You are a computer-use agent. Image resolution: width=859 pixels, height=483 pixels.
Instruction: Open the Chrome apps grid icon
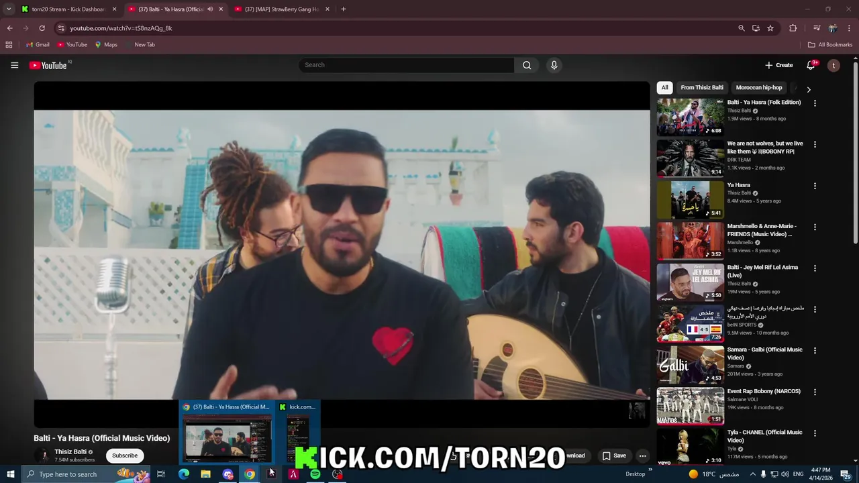coord(9,45)
